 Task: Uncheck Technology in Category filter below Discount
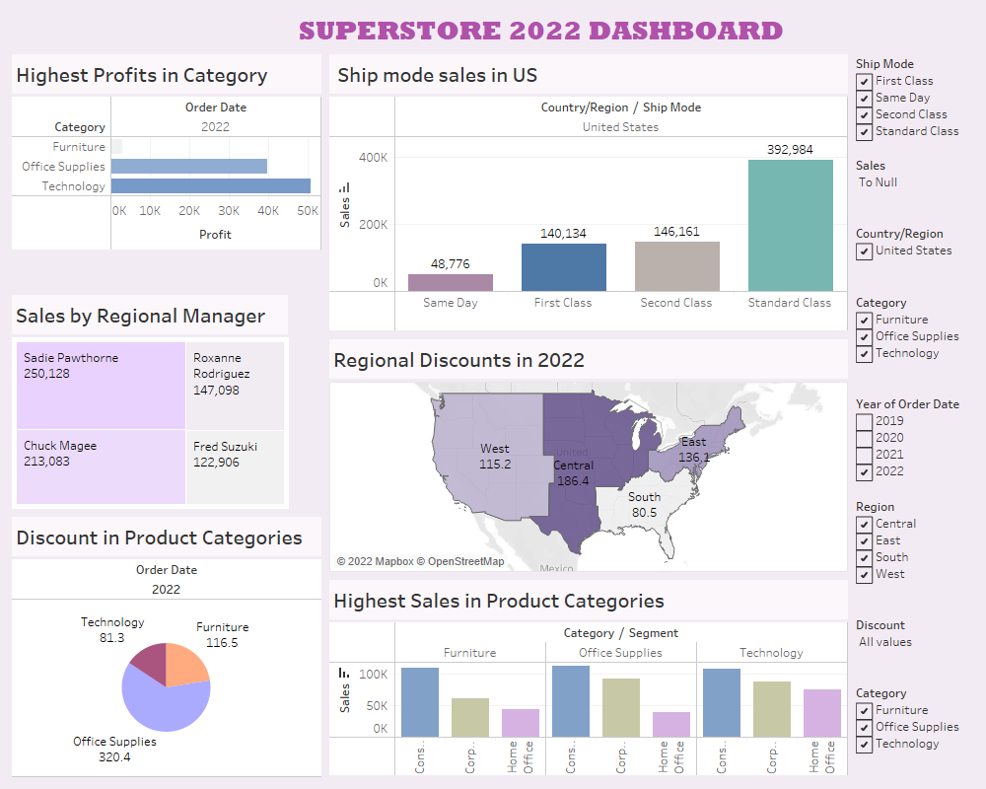point(864,745)
